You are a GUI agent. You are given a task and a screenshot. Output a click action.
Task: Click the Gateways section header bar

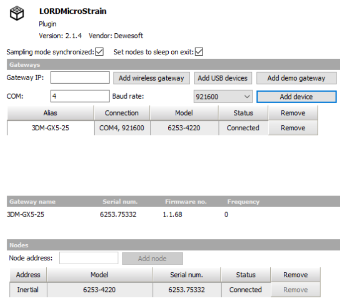173,65
